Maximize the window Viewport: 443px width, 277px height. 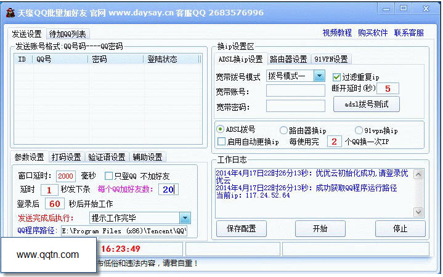click(404, 9)
